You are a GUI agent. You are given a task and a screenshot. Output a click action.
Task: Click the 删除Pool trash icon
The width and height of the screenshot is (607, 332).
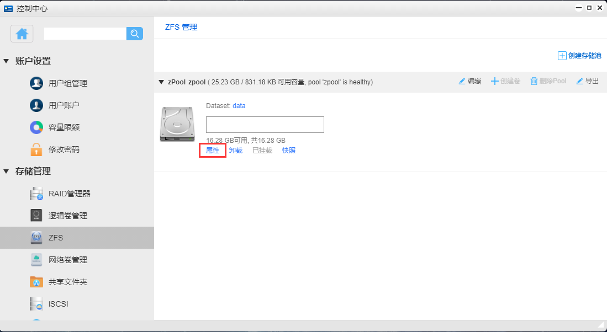click(534, 81)
